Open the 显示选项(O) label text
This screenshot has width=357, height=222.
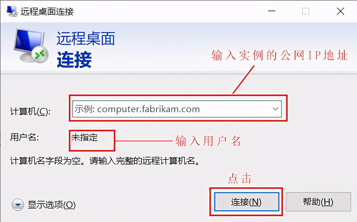coord(52,205)
